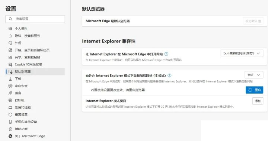Click the 外观 appearance icon
Viewport: 268px width, 141px height.
(x=10, y=43)
